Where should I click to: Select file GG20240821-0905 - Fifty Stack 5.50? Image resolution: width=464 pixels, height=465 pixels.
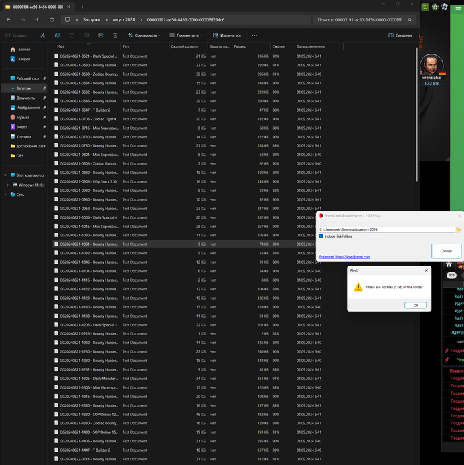(x=88, y=181)
